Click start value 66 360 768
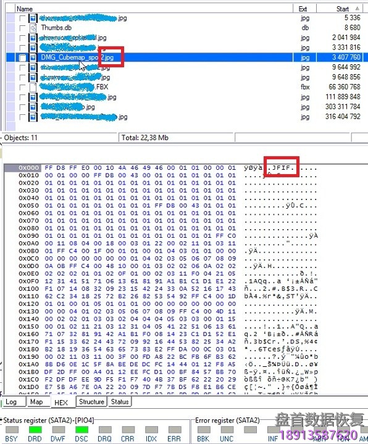 pyautogui.click(x=344, y=87)
